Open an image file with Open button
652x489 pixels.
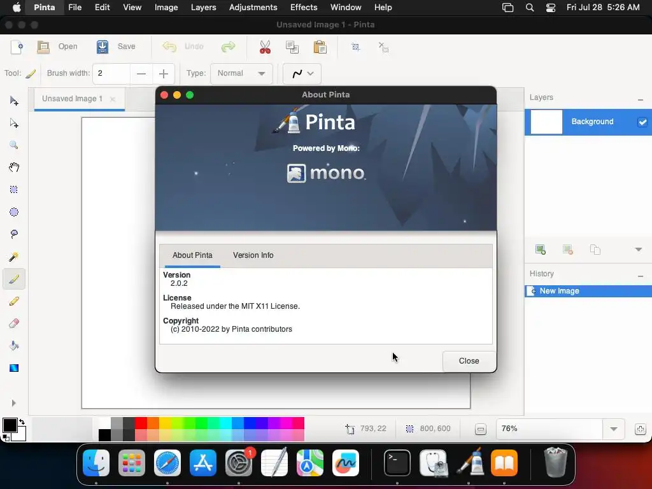tap(57, 46)
